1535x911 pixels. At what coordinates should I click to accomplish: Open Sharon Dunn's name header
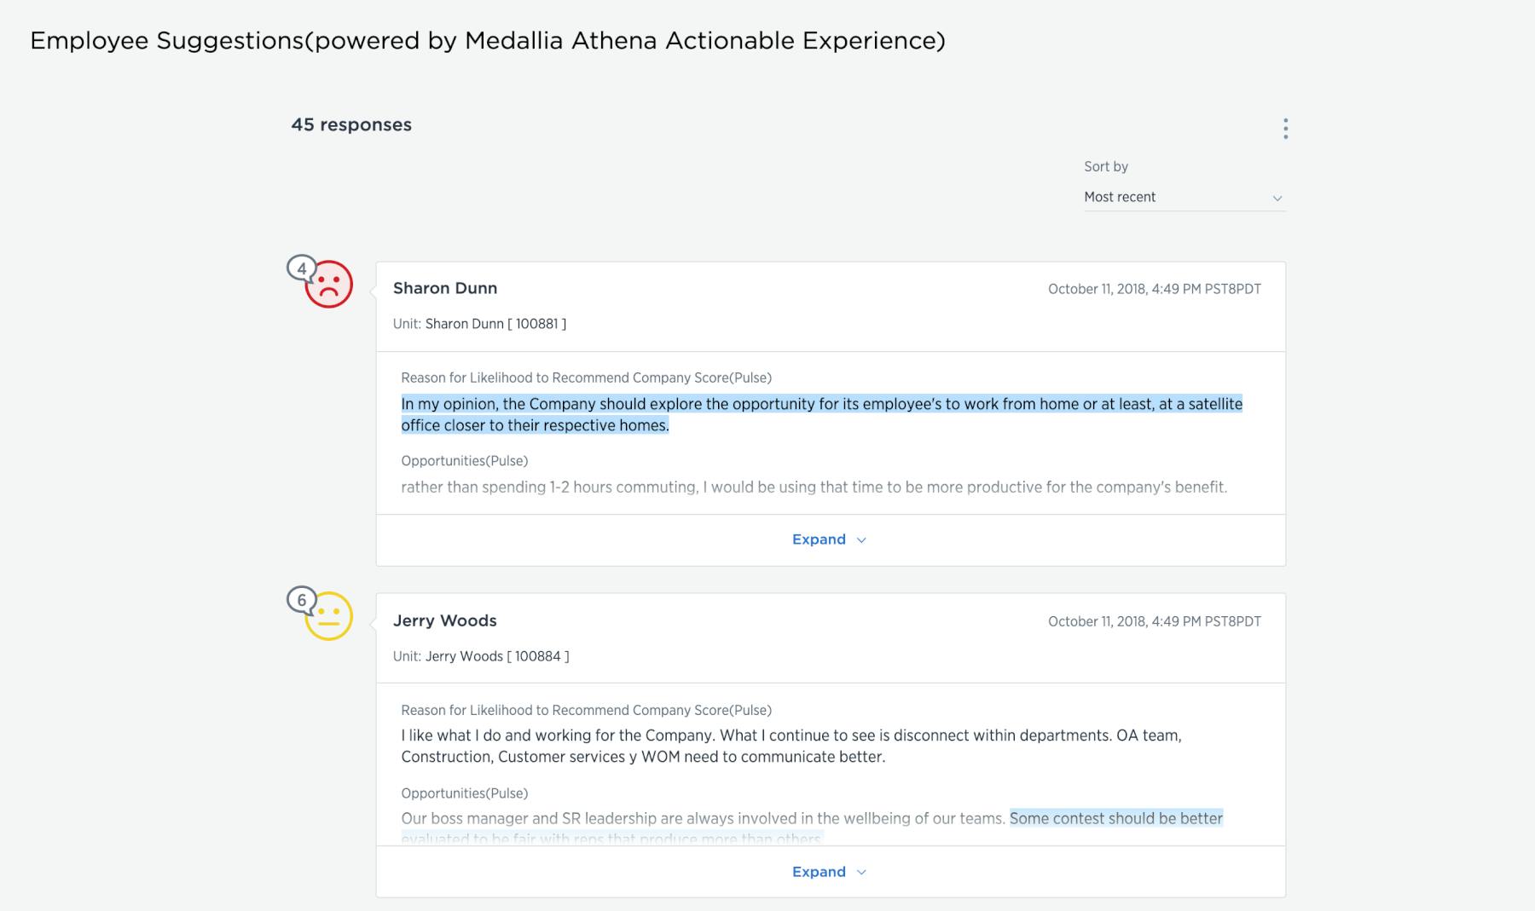(445, 288)
